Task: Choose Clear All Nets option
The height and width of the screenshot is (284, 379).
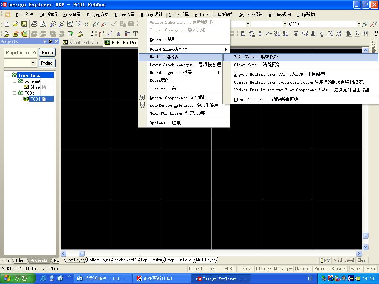Action: 301,99
